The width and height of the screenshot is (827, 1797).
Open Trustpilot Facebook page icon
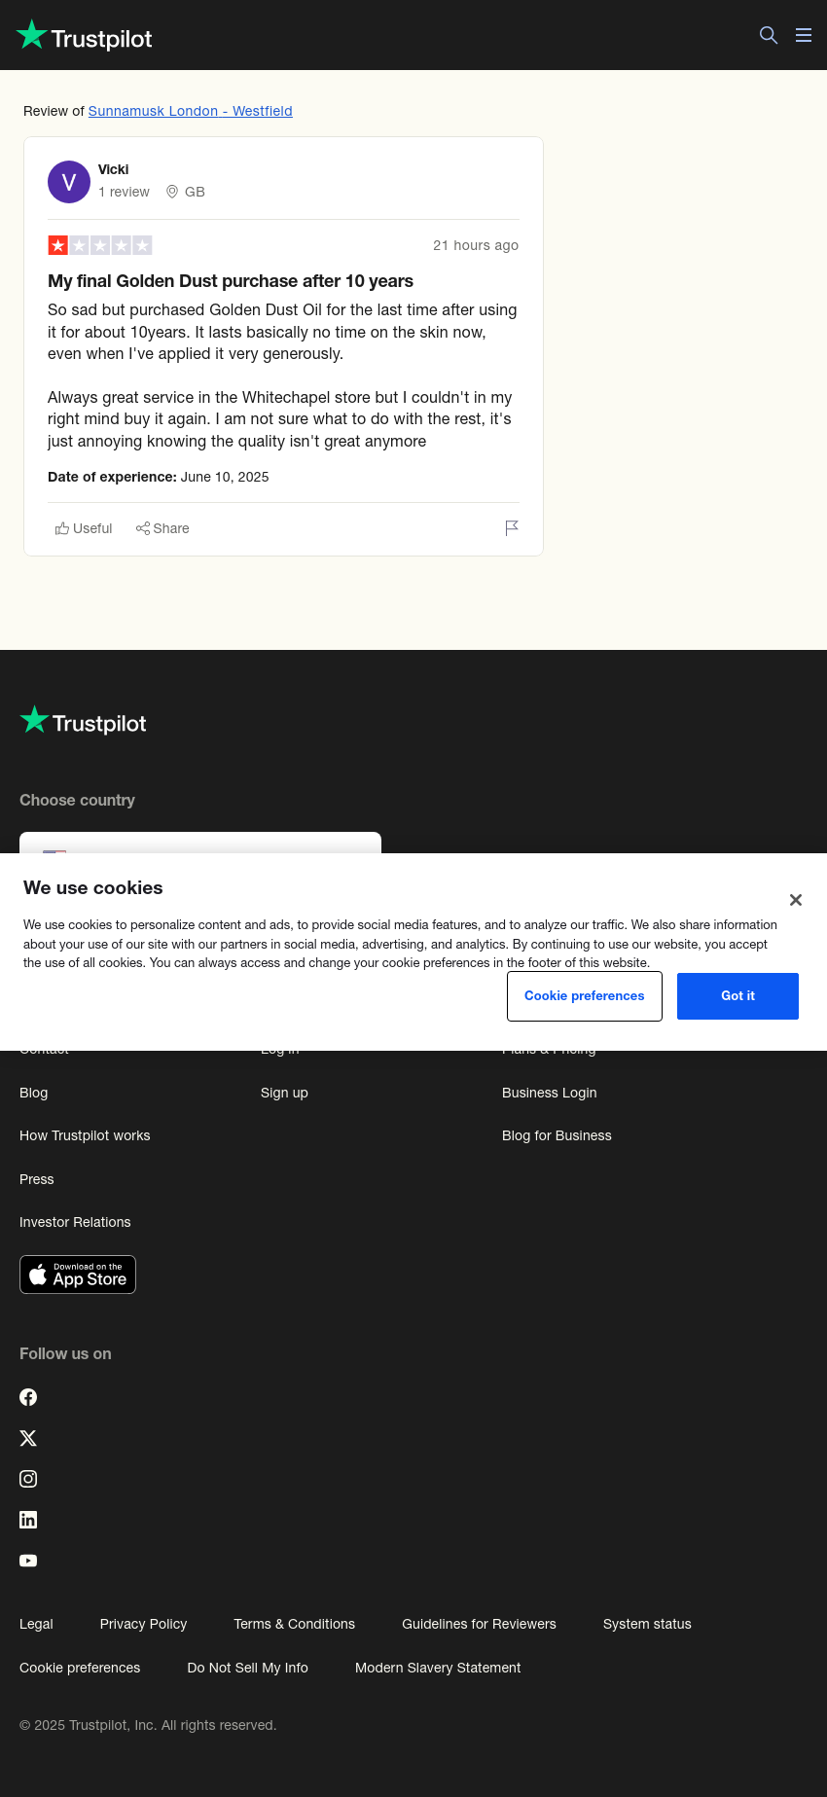click(x=28, y=1397)
